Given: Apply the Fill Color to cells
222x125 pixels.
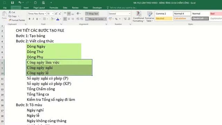Looking at the screenshot, I should tap(52, 19).
